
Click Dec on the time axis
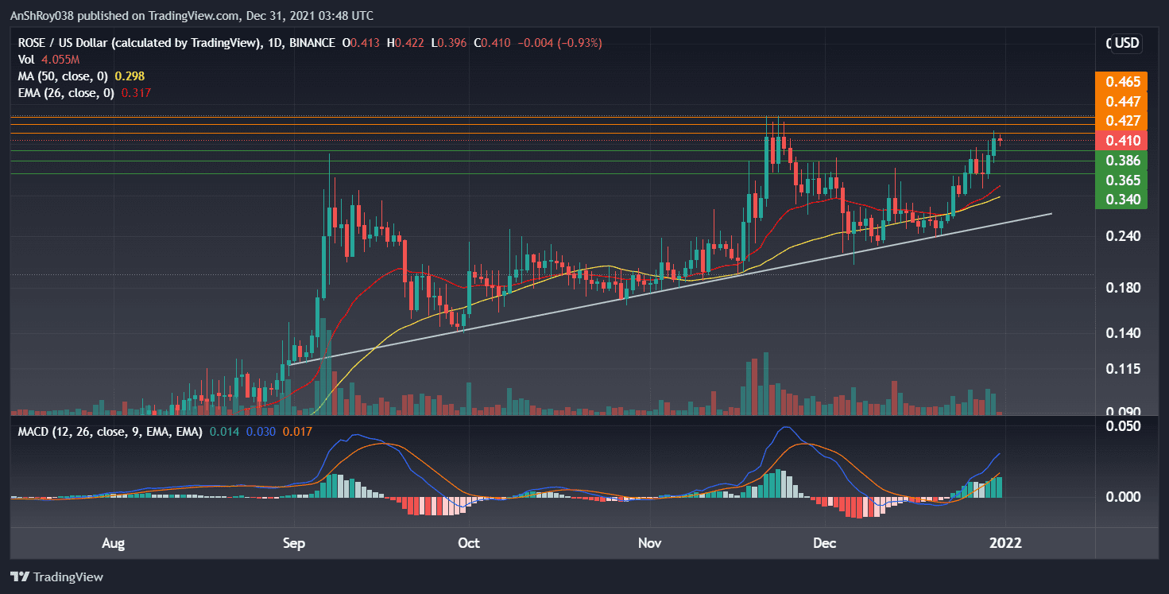[824, 543]
